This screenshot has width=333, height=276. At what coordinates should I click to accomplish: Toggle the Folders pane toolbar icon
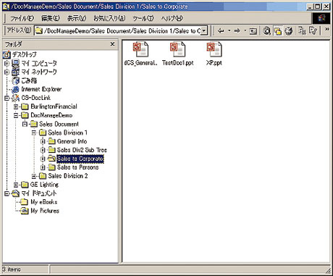[x=278, y=31]
